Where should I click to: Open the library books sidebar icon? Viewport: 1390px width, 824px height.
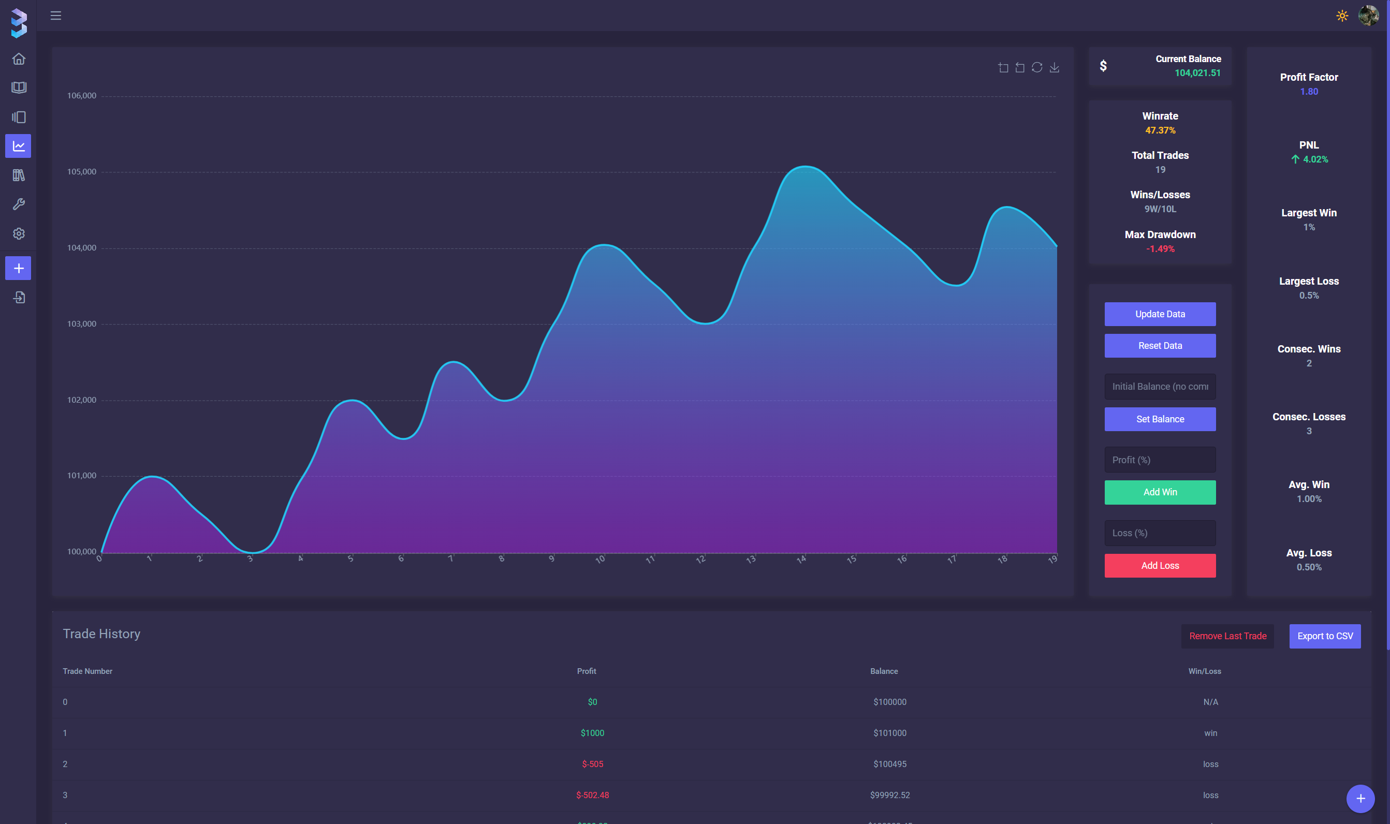19,175
